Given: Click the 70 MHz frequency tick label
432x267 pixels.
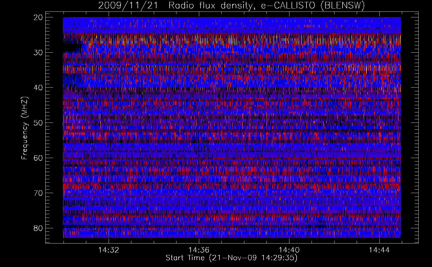Looking at the screenshot, I should (38, 193).
